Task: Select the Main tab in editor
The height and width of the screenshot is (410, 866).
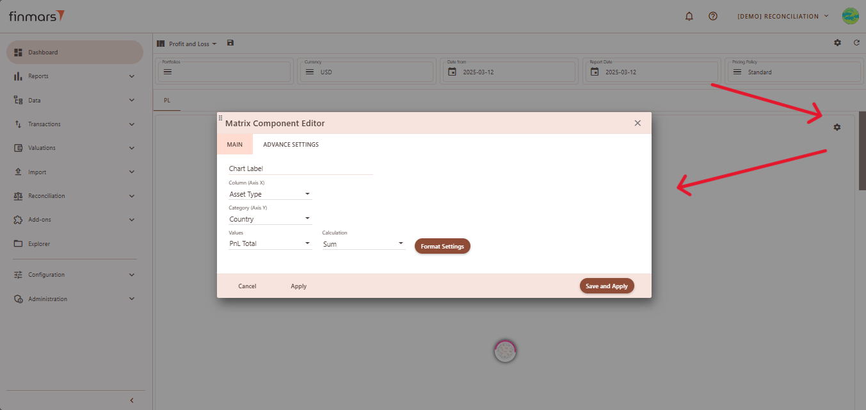Action: pyautogui.click(x=235, y=145)
